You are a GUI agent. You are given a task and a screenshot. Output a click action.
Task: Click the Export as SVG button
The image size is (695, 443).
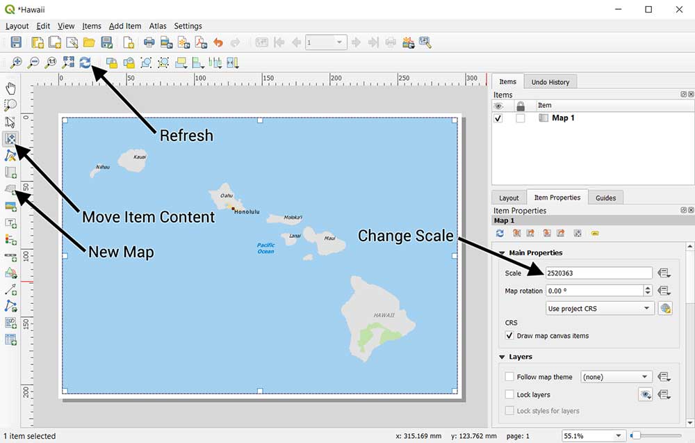pos(183,42)
